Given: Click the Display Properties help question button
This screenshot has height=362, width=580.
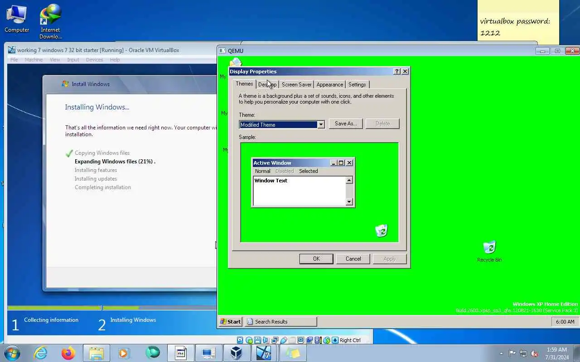Looking at the screenshot, I should click(397, 71).
